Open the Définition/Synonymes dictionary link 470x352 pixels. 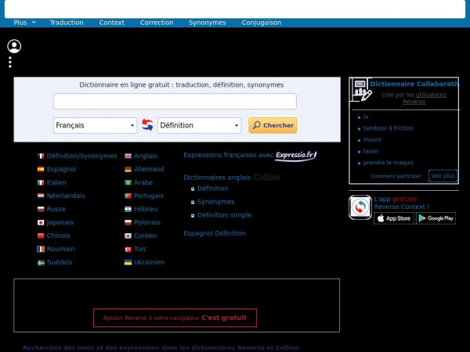coord(81,156)
